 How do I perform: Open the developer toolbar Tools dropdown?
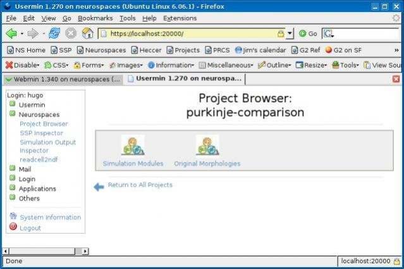pyautogui.click(x=345, y=65)
